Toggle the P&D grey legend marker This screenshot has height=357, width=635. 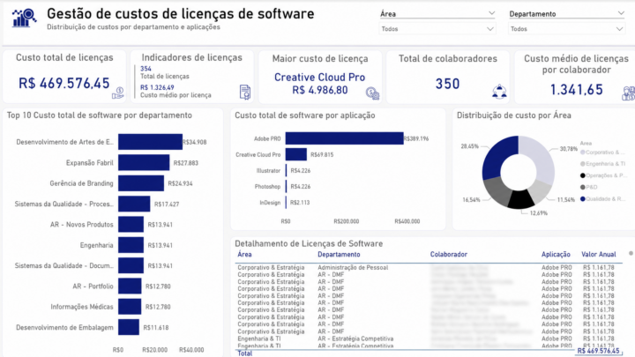pyautogui.click(x=583, y=187)
